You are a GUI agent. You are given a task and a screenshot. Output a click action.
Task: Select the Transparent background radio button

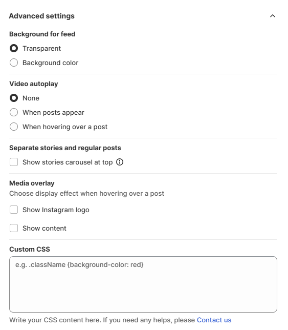(14, 48)
